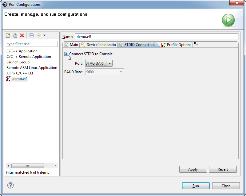This screenshot has width=246, height=196.
Task: Click the green Run arrow icon
Action: click(x=228, y=20)
